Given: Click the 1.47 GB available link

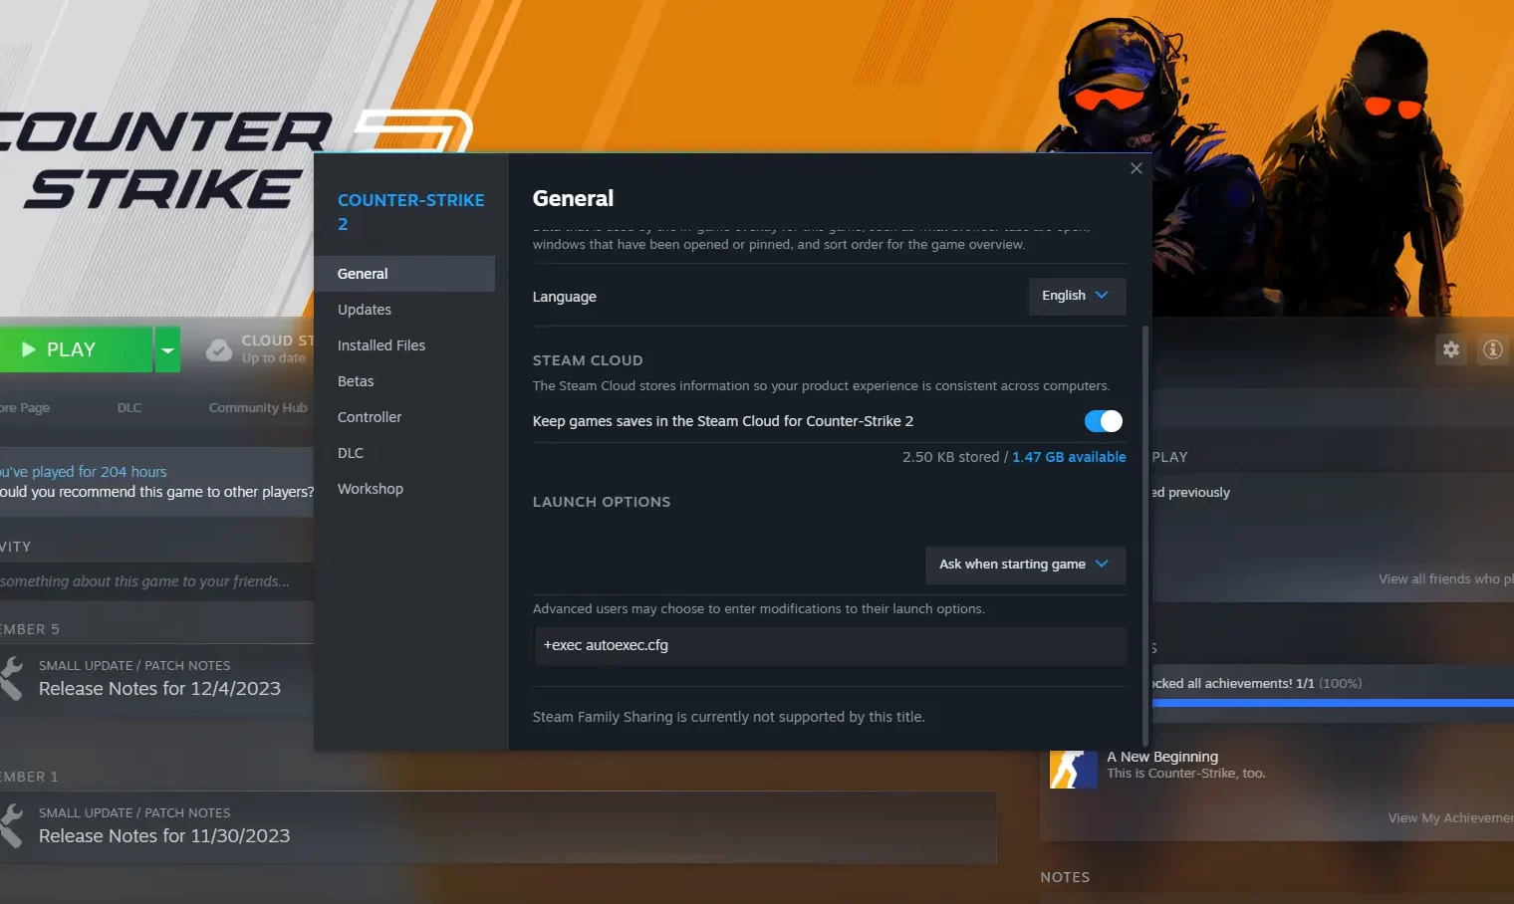Looking at the screenshot, I should click(1069, 457).
